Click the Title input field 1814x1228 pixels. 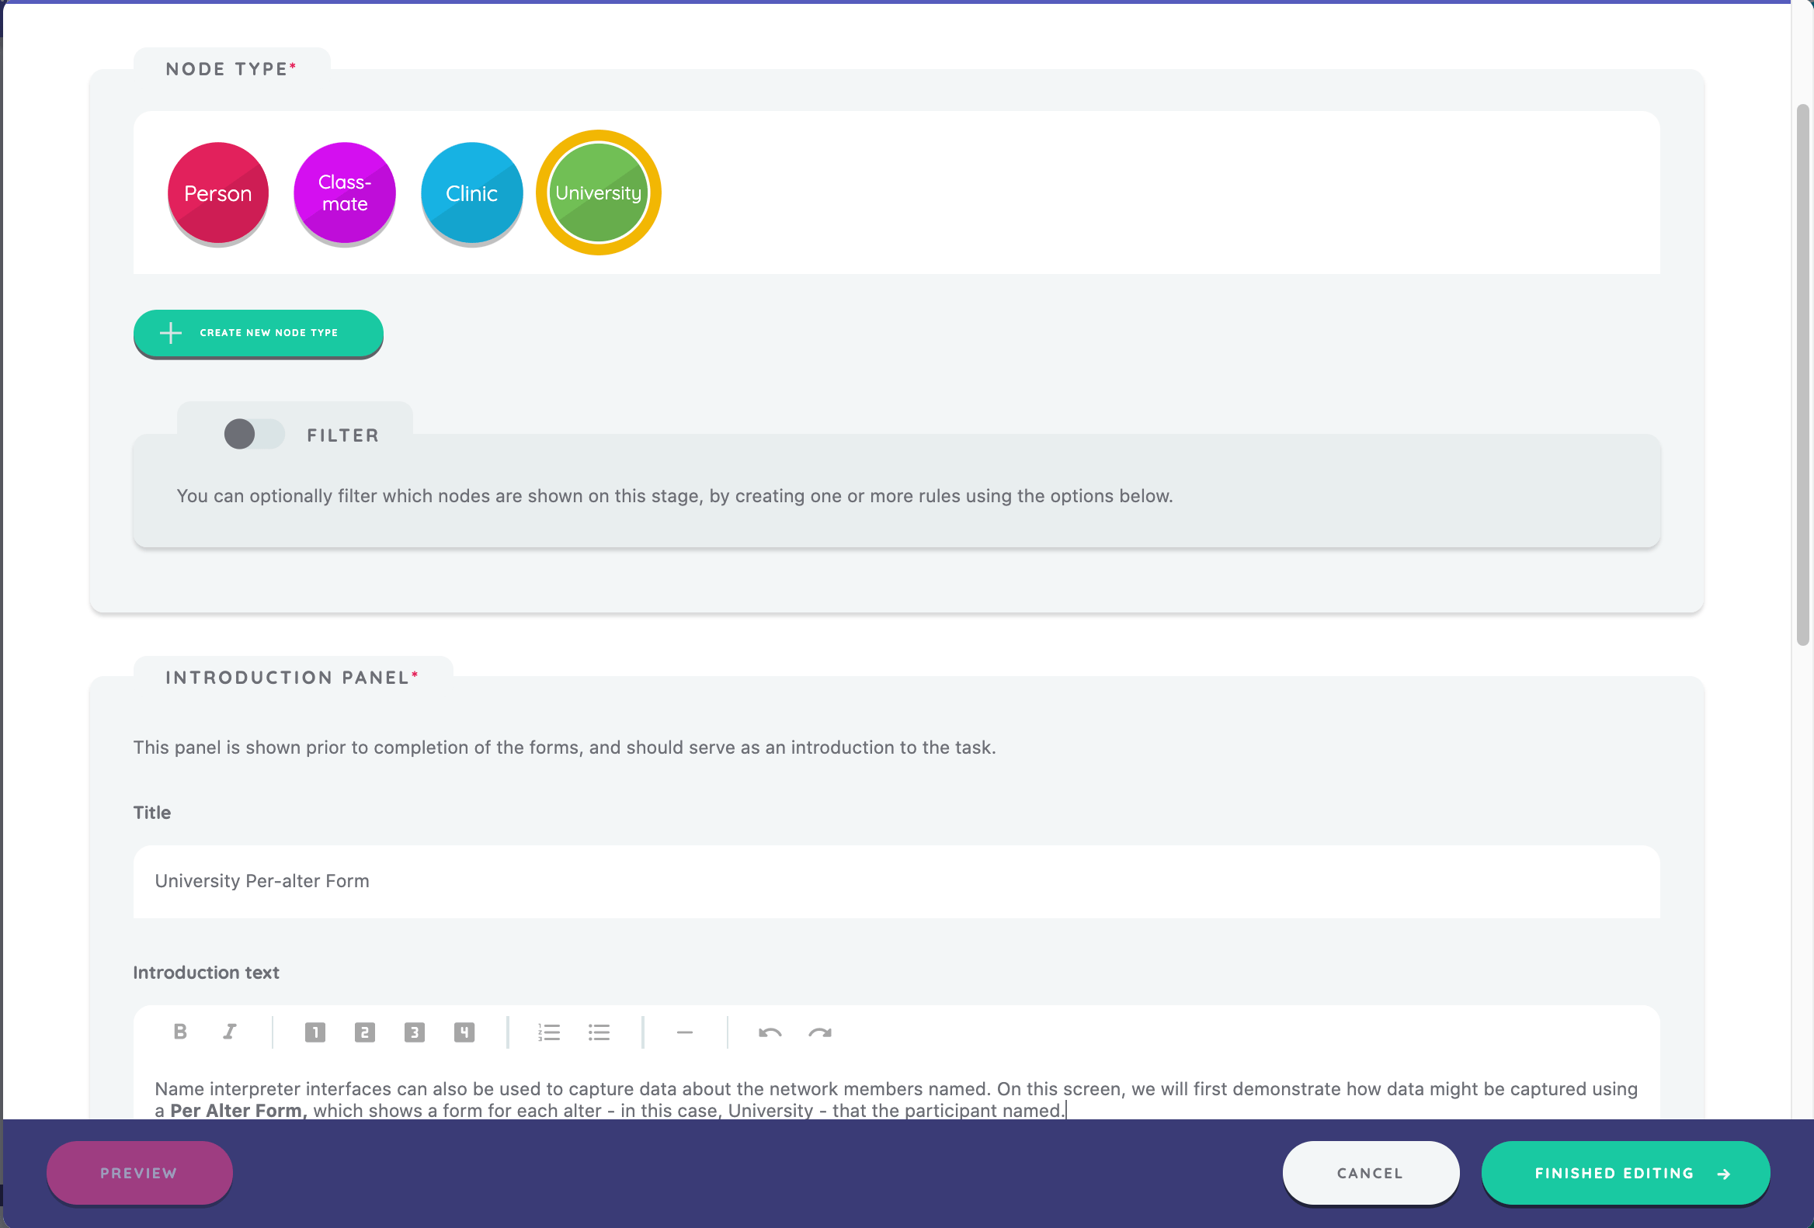click(895, 881)
